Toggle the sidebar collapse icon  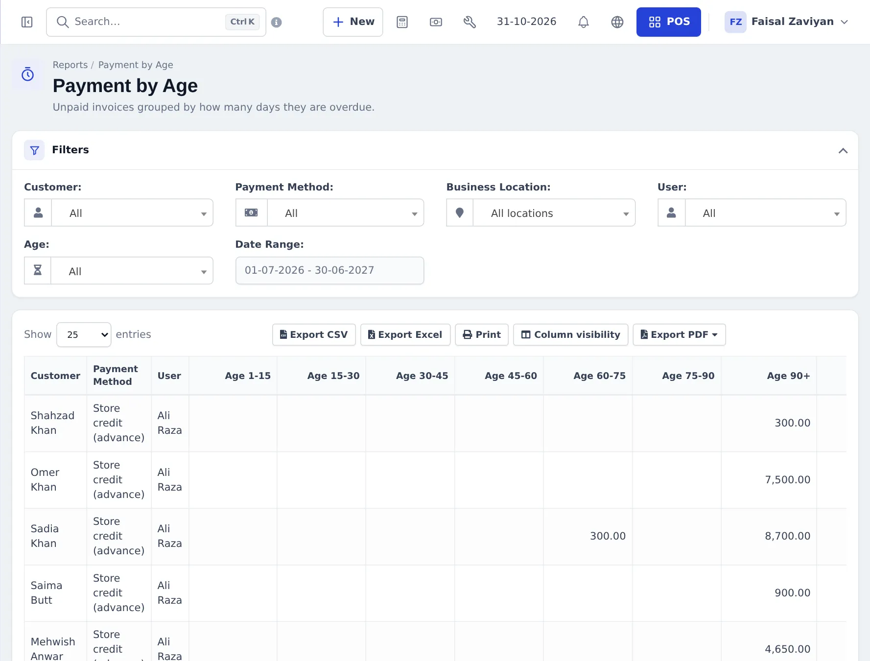tap(27, 22)
